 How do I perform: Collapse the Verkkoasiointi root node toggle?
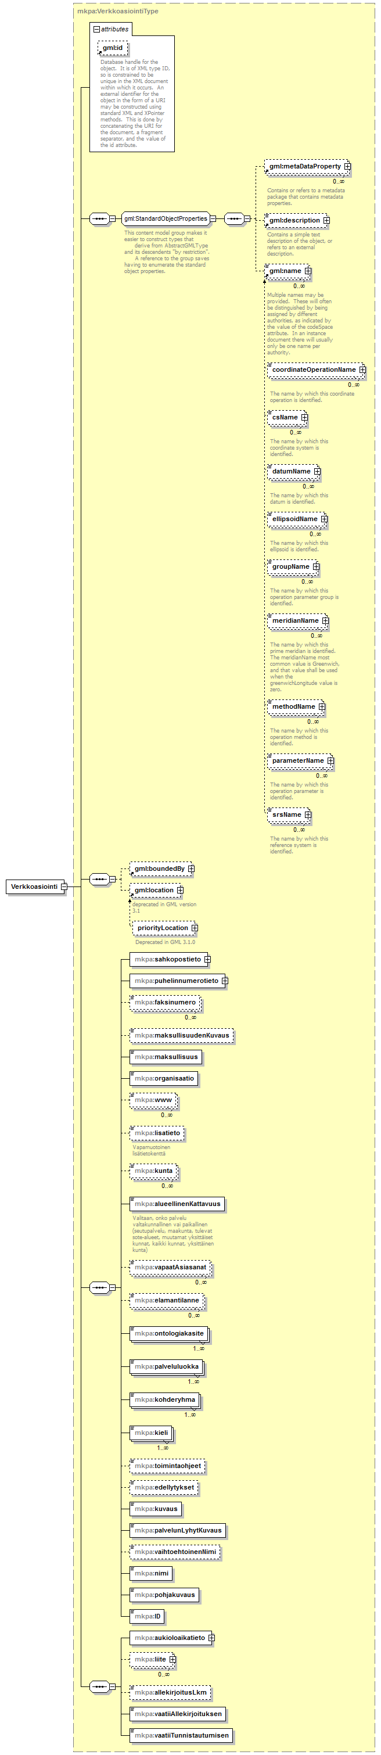tap(63, 887)
